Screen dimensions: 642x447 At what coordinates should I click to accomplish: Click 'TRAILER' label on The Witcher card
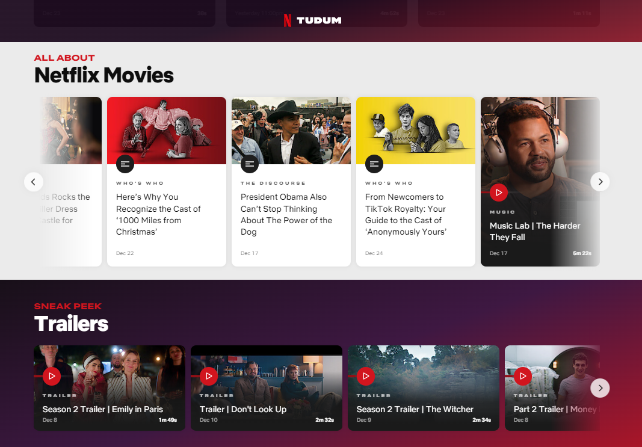point(374,395)
